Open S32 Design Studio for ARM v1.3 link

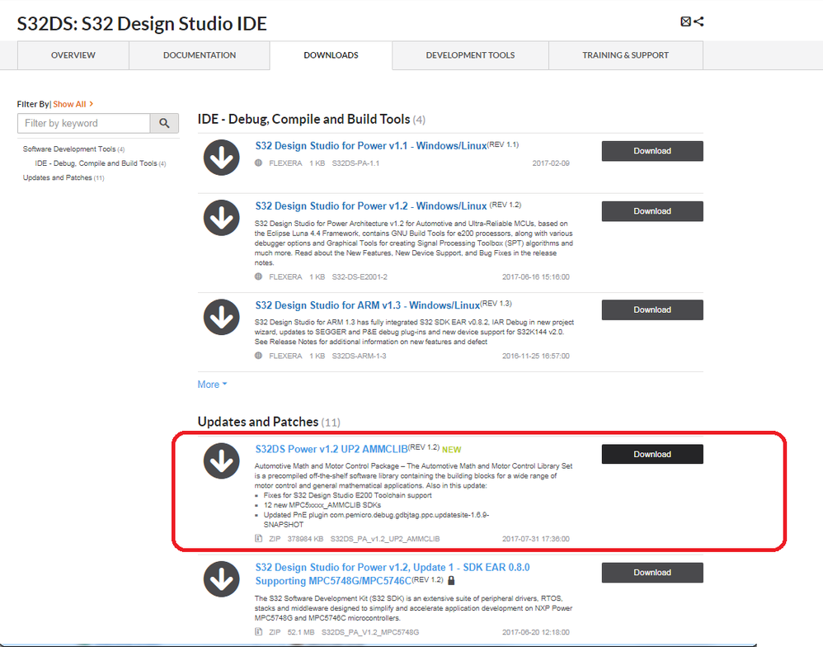(368, 305)
